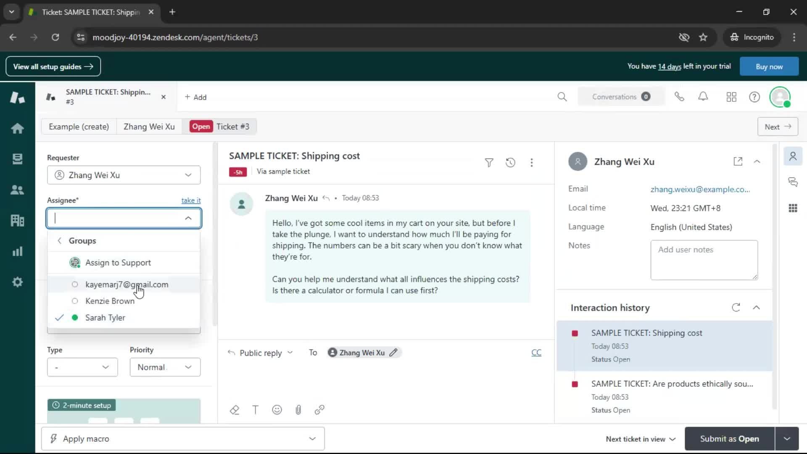Click the Zendesk logo icon
Viewport: 807px width, 454px height.
tap(17, 97)
